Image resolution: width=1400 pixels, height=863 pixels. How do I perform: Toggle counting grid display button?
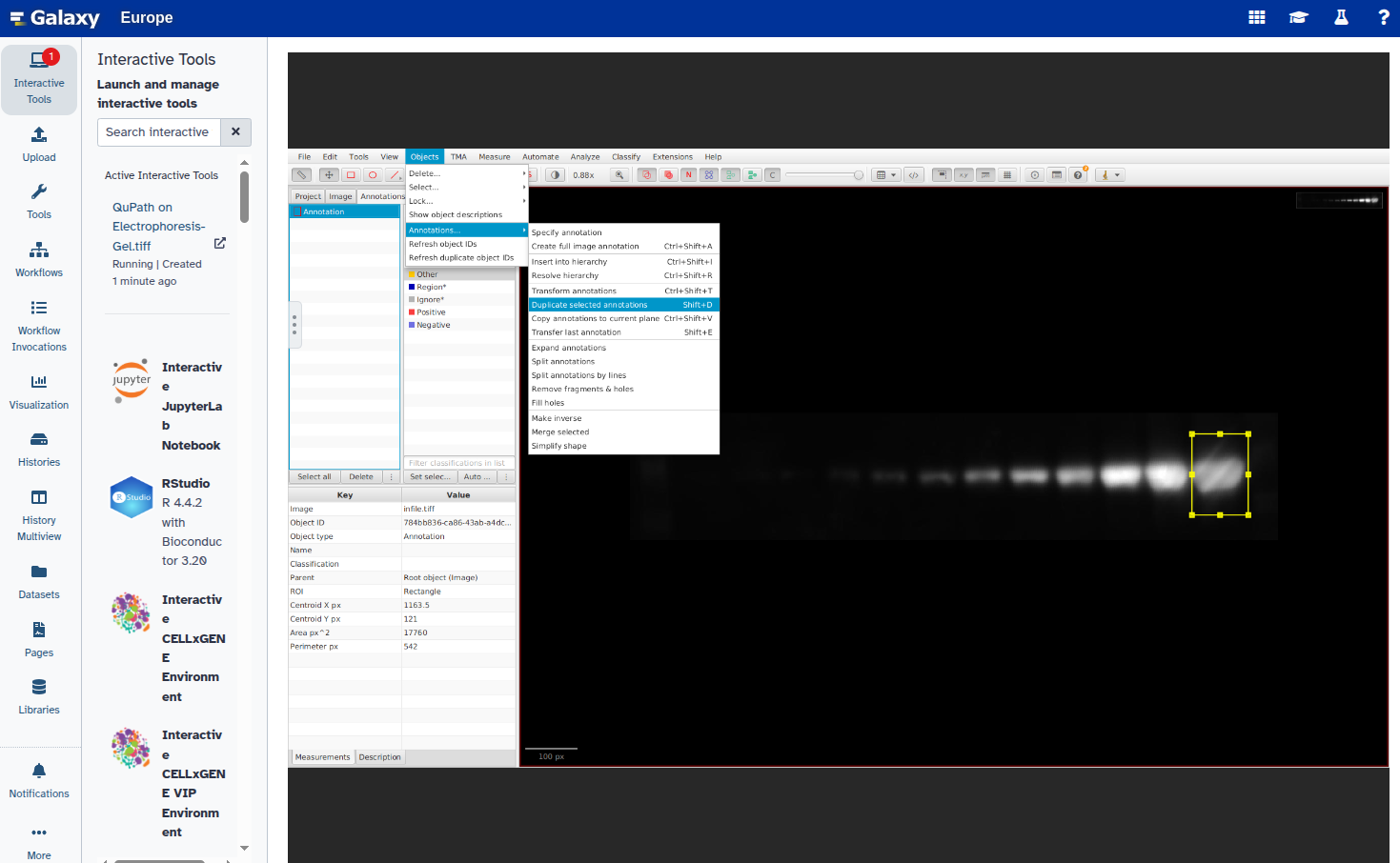coord(1007,175)
